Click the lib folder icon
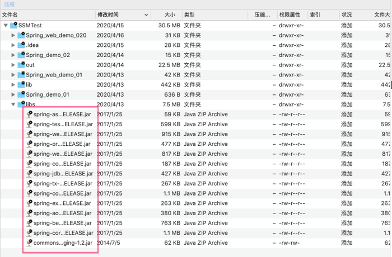This screenshot has height=257, width=392. [21, 84]
